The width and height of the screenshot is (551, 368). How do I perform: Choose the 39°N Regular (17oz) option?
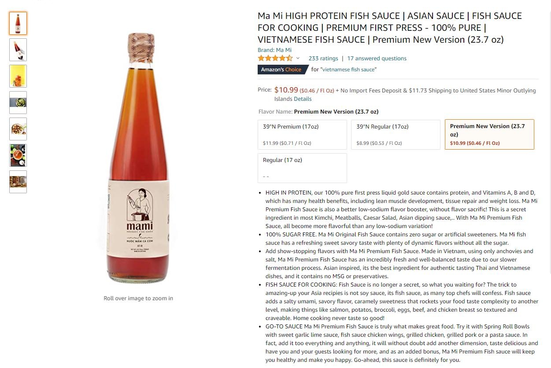[x=396, y=134]
